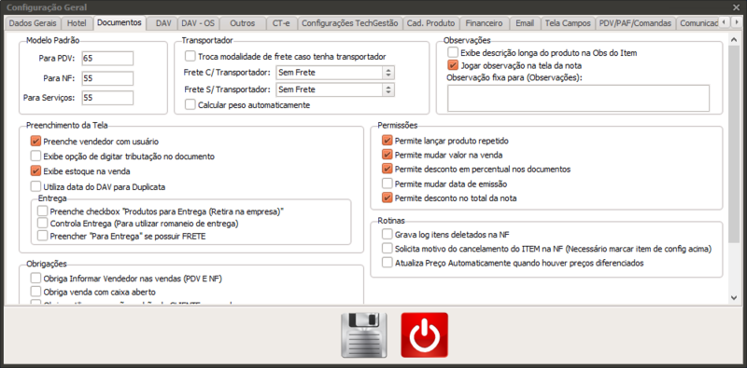The height and width of the screenshot is (368, 747).
Task: Uncheck Permite desconto em percentual
Action: (x=388, y=169)
